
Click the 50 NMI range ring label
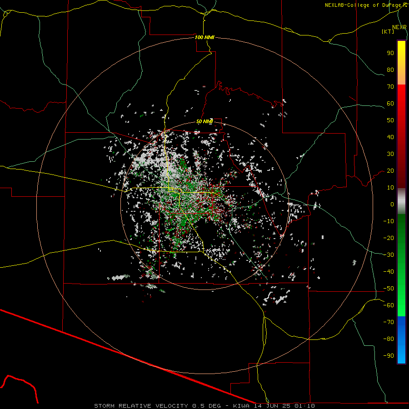point(204,121)
